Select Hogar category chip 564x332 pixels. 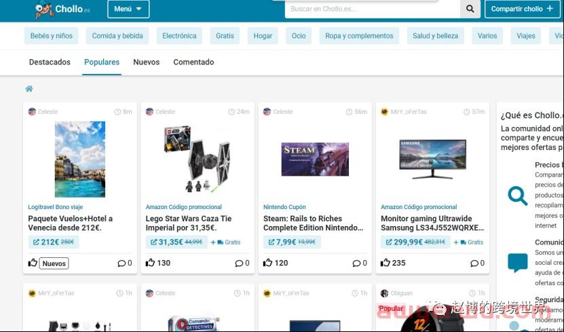pos(263,35)
